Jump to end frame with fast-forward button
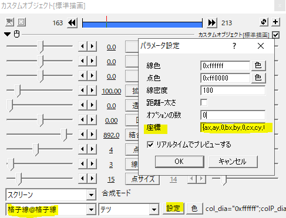286x218 pixels. 212,23
